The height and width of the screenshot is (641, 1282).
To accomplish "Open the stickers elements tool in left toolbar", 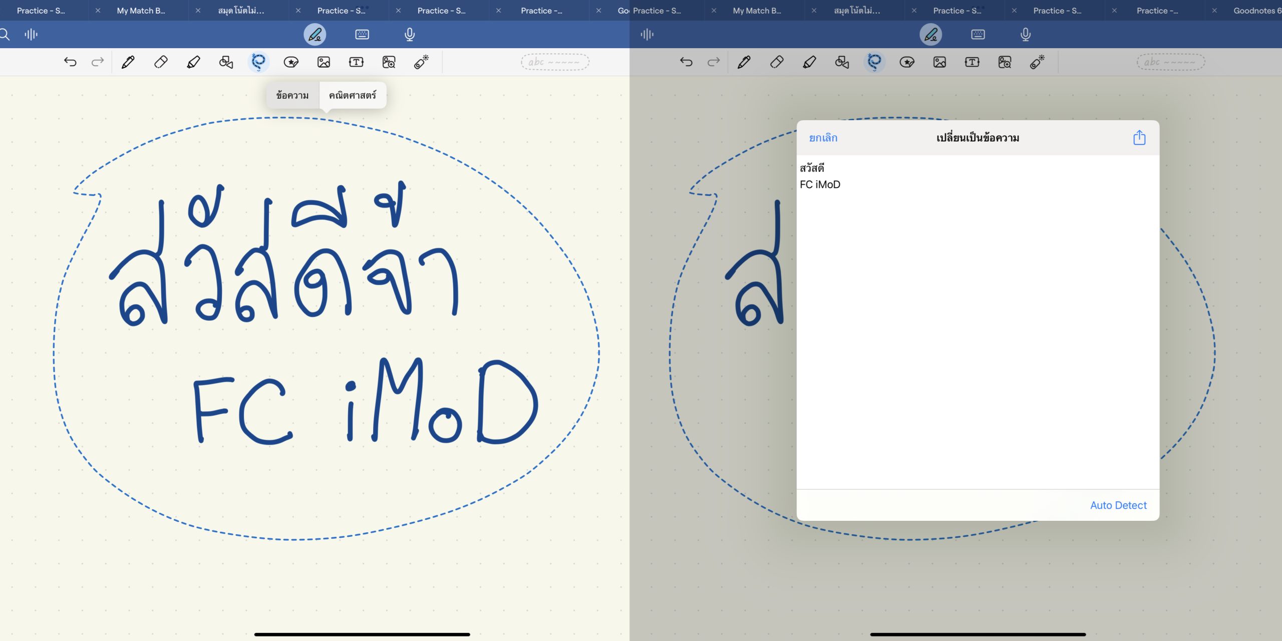I will pyautogui.click(x=291, y=62).
